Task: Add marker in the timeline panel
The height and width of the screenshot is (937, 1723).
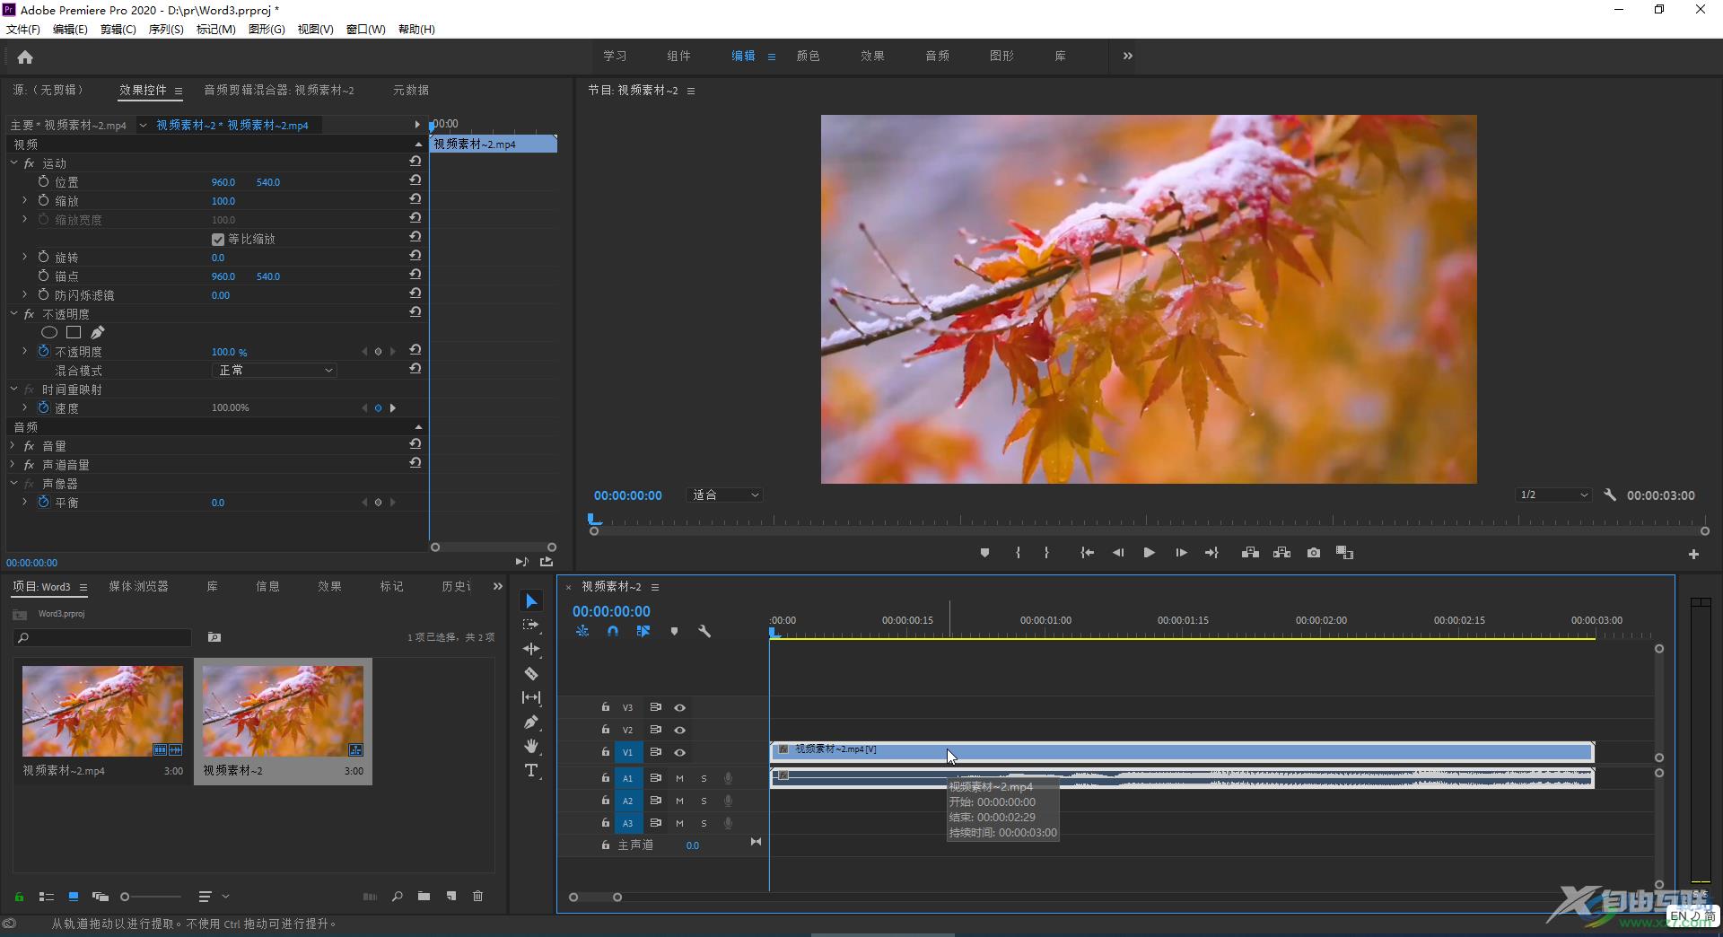Action: [674, 632]
